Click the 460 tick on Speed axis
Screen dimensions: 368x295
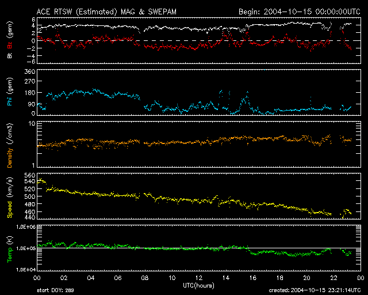(x=30, y=211)
